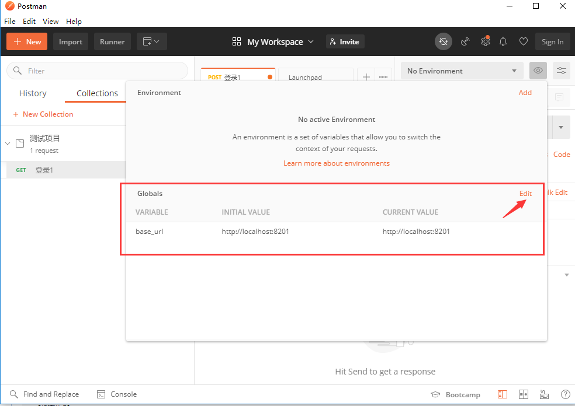Click the sync status icon in header
575x406 pixels.
click(x=444, y=42)
